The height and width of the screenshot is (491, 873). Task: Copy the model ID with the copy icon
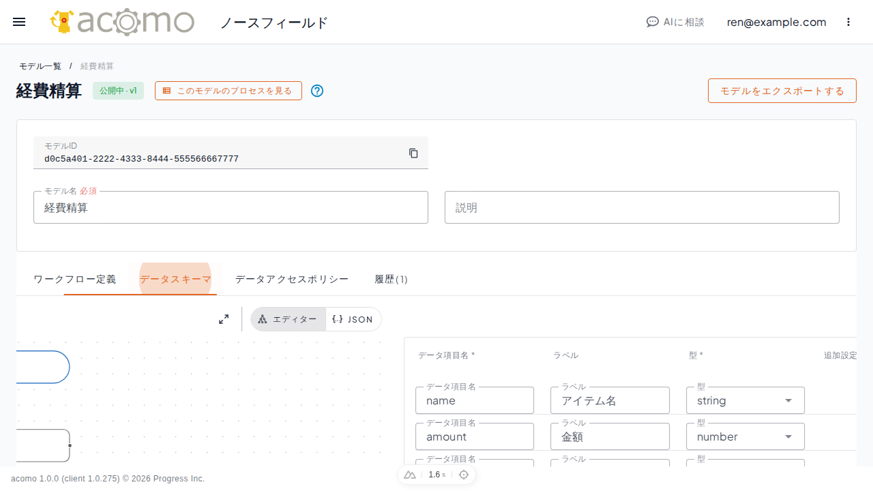click(413, 153)
